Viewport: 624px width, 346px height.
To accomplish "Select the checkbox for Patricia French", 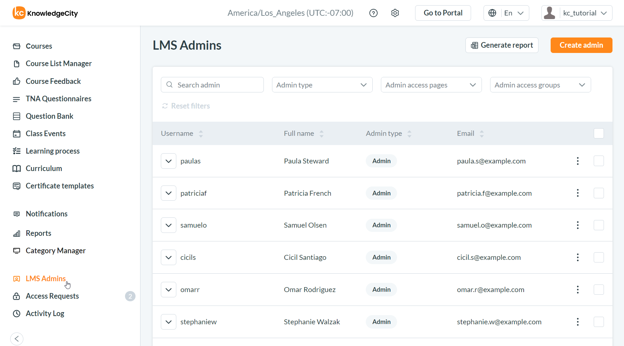I will click(x=599, y=193).
